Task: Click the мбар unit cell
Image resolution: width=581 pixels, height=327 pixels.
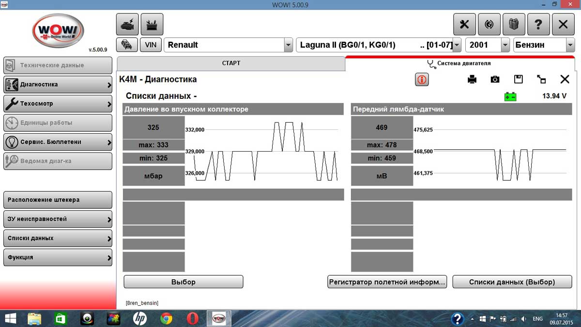Action: pos(154,176)
